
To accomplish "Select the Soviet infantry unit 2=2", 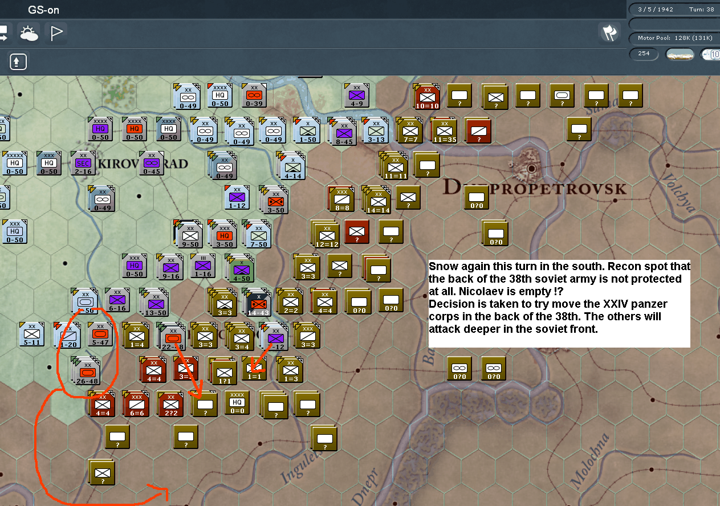I will click(290, 301).
